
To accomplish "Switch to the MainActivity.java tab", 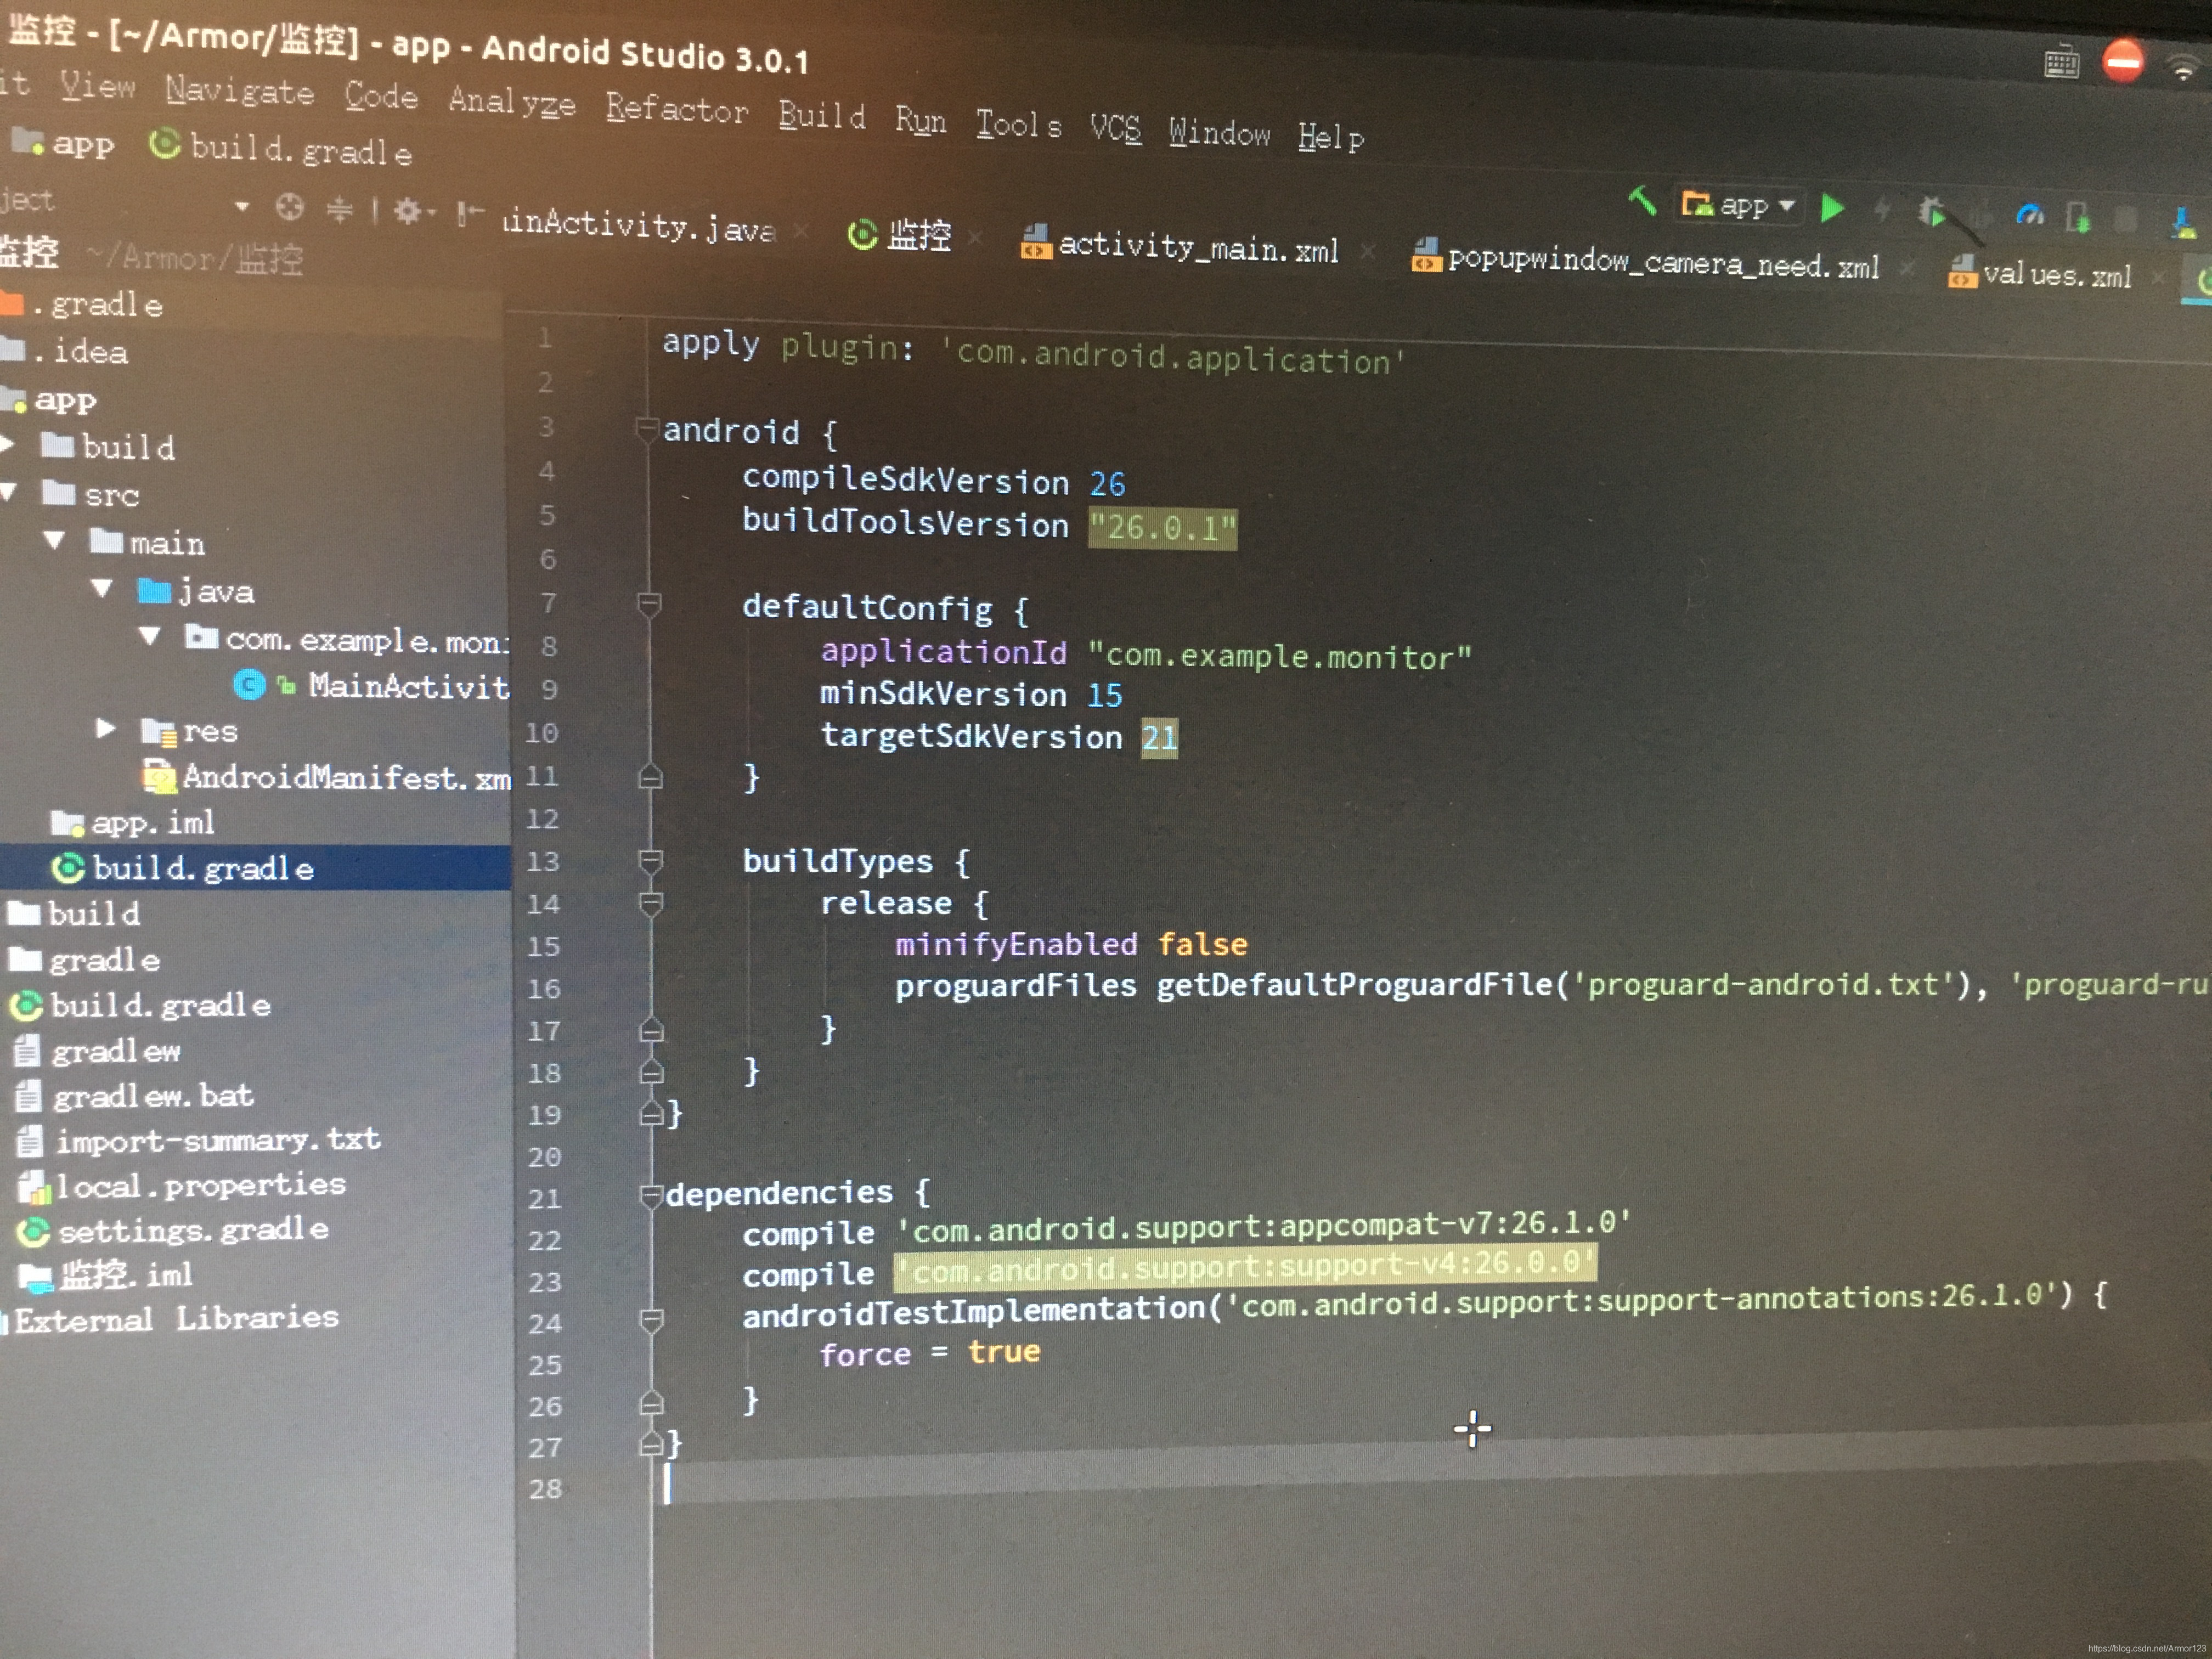I will [640, 225].
